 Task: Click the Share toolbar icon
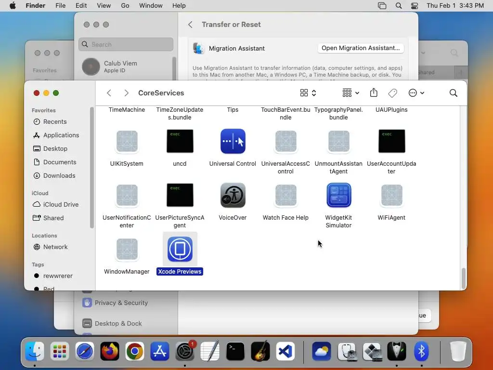click(x=374, y=93)
